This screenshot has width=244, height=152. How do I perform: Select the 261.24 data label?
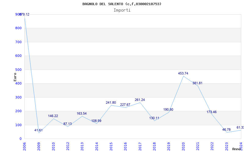tap(140, 100)
